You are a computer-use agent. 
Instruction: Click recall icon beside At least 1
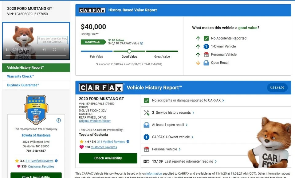(147, 125)
